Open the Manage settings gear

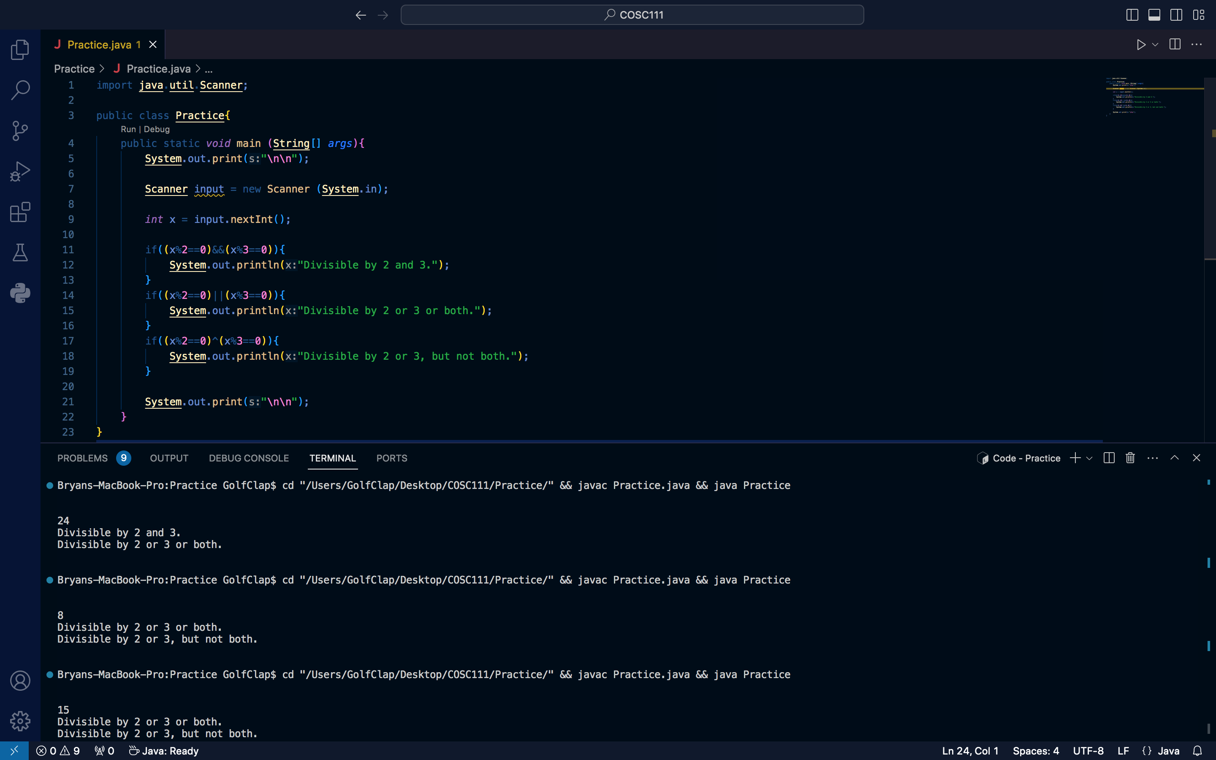pos(20,721)
